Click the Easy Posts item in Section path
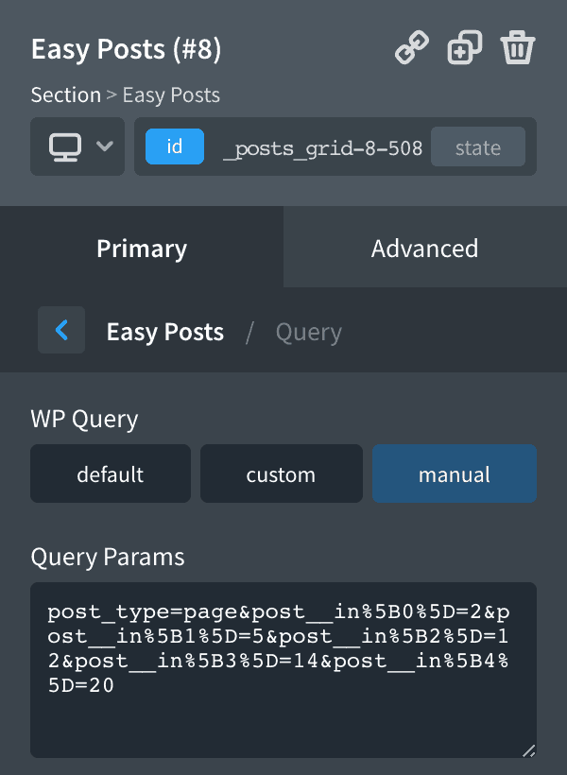Viewport: 567px width, 775px height. (171, 95)
